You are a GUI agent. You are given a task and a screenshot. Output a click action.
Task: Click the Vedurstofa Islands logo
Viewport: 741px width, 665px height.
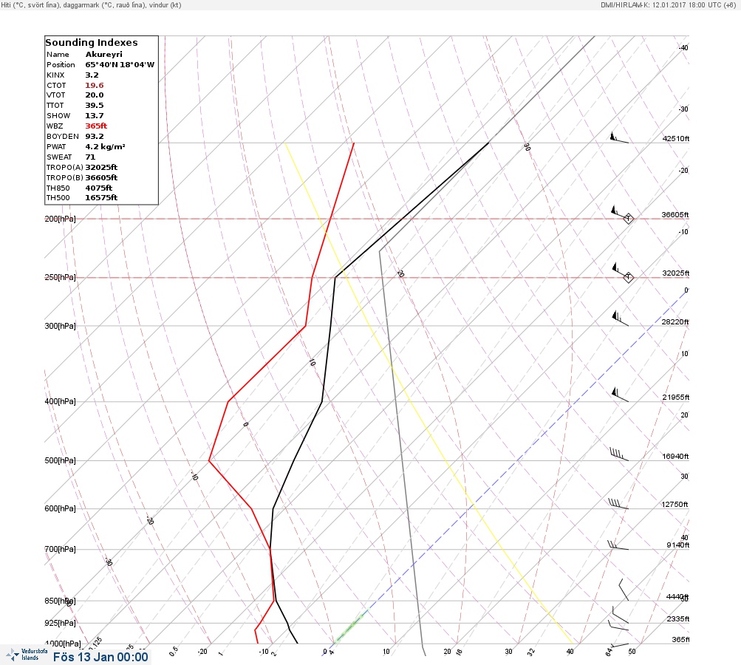pyautogui.click(x=27, y=655)
